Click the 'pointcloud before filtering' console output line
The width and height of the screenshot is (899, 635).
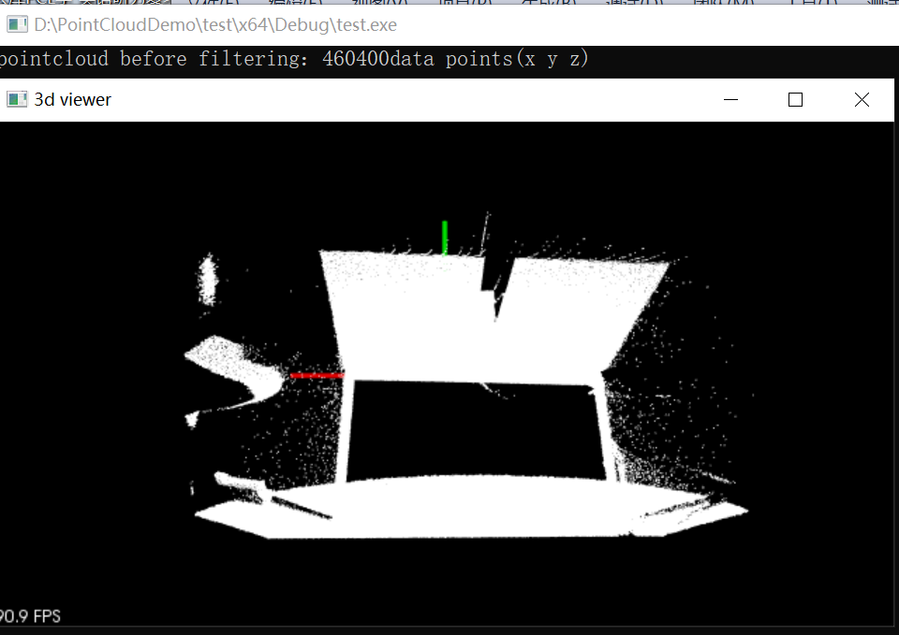294,59
